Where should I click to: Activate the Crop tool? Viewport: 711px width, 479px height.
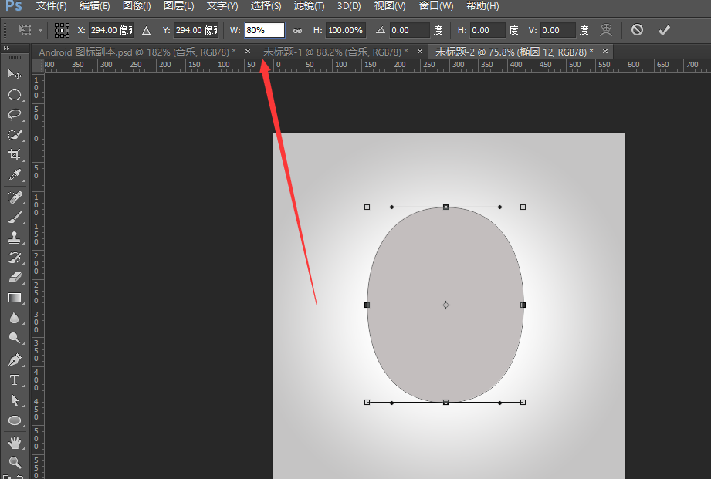coord(15,155)
